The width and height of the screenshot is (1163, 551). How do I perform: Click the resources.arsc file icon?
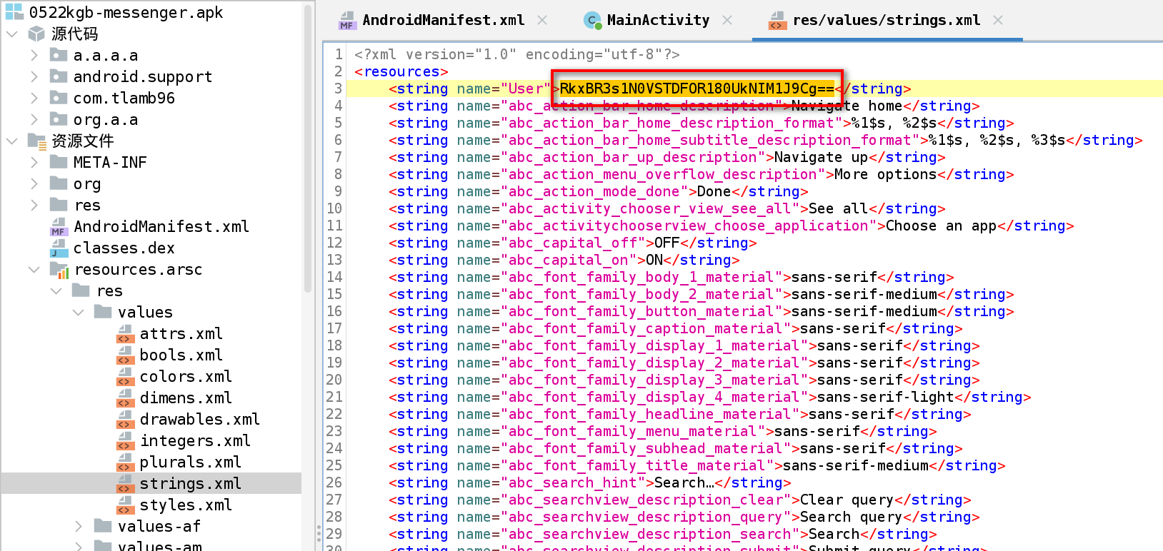pos(59,269)
